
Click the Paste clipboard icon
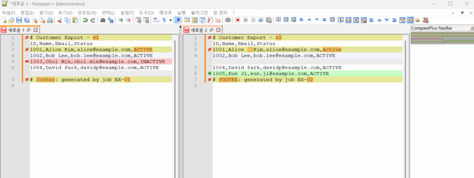[75, 20]
